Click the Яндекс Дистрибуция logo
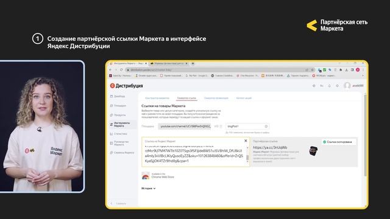The height and width of the screenshot is (219, 390). coord(126,86)
